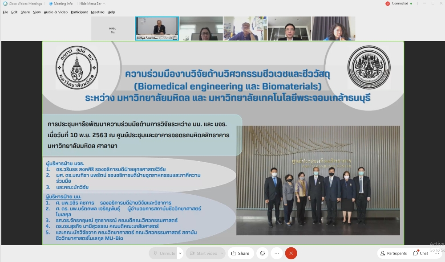Select the Me self-view thumbnail

(113, 29)
